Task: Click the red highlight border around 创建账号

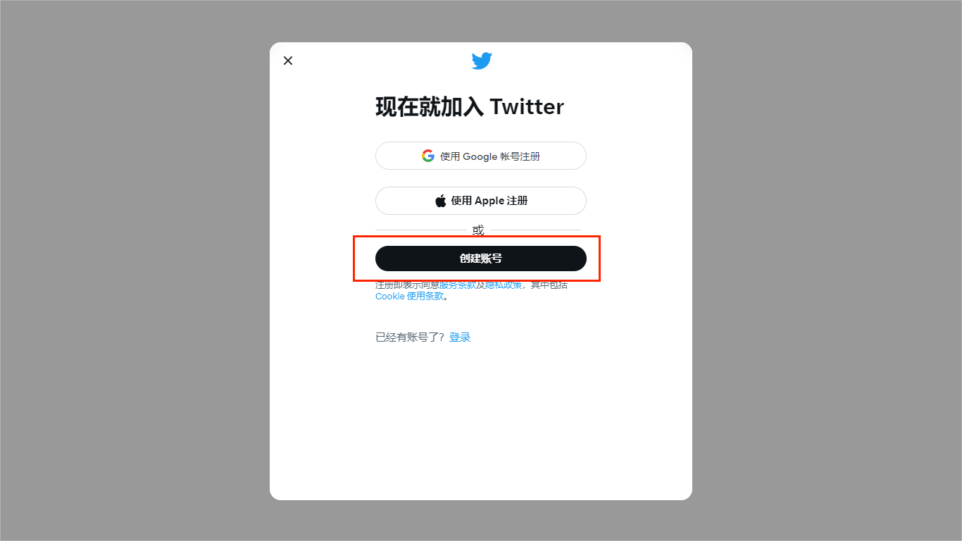Action: tap(477, 237)
